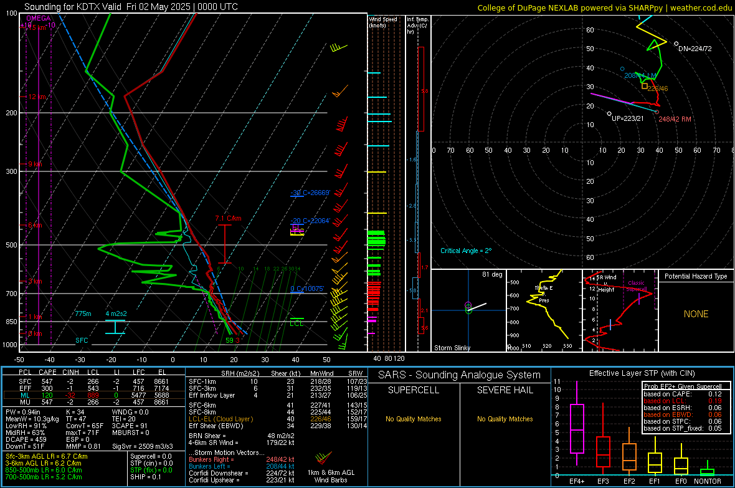Click the Prob EF2+ Given Supercell header
Viewport: 735px width, 488px height.
pos(683,386)
